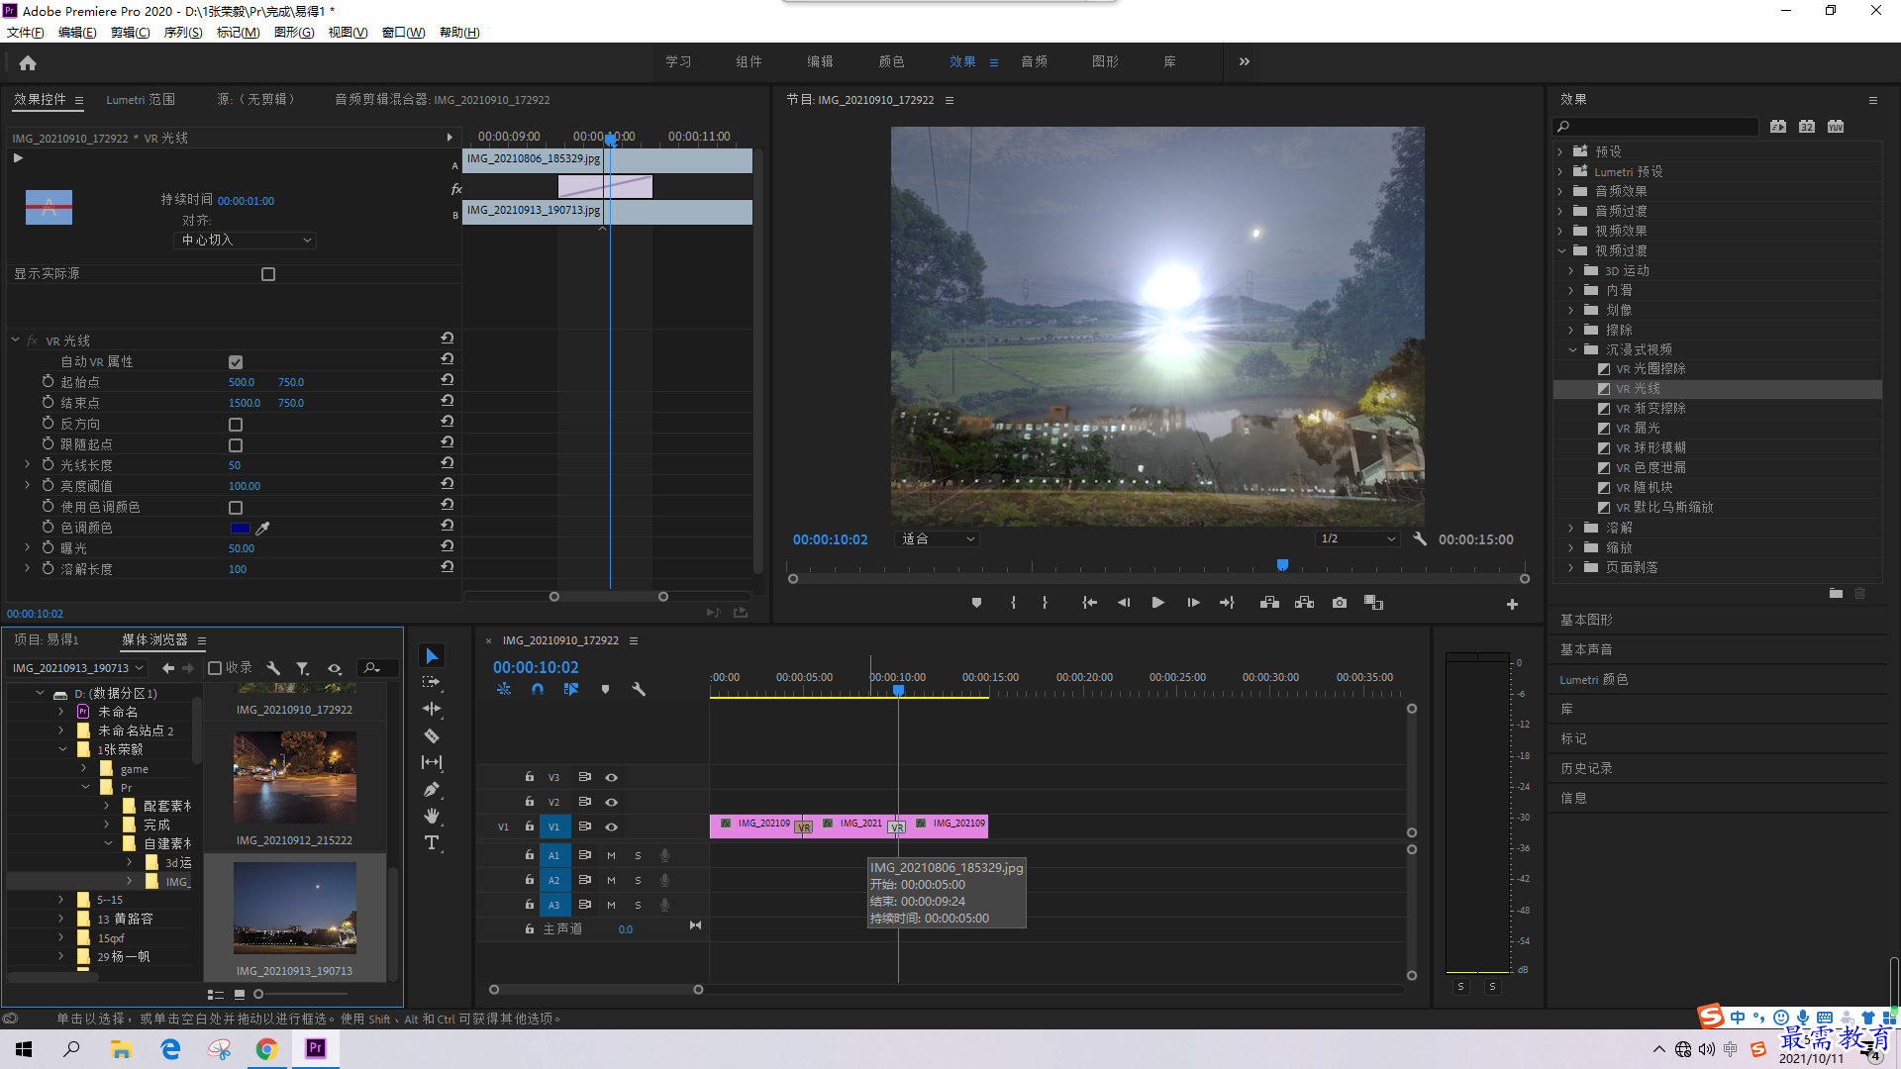Select the Type tool
This screenshot has width=1901, height=1069.
(x=432, y=842)
